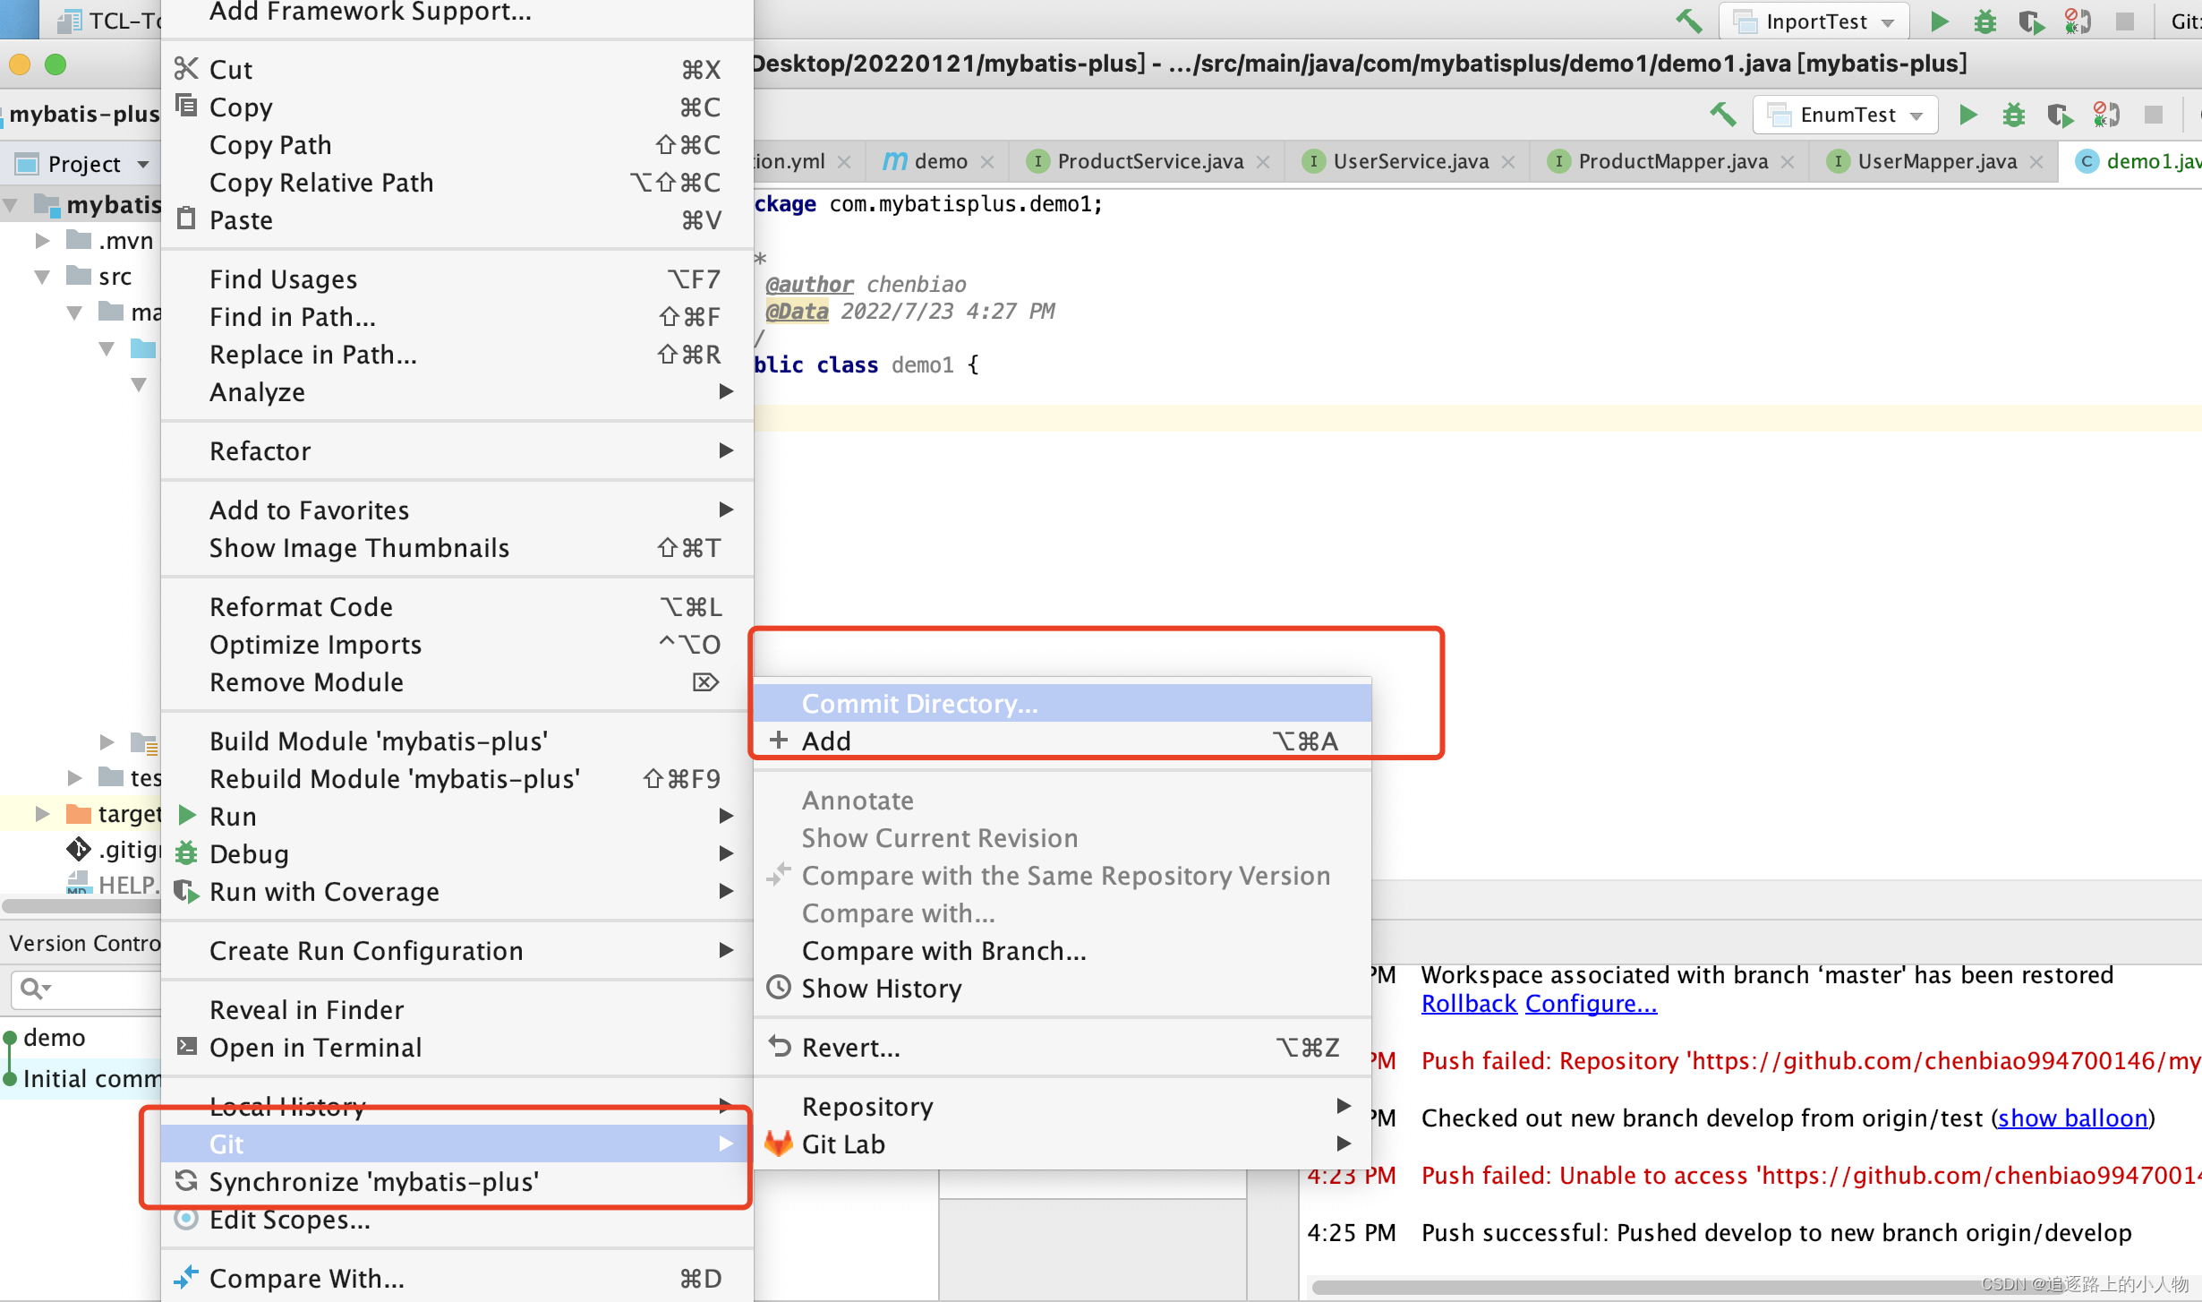Click the show balloon link
Screen dimensions: 2202x1302
tap(2072, 1118)
